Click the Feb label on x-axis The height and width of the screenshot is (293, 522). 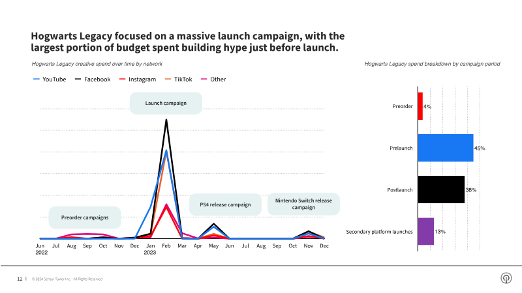point(166,246)
